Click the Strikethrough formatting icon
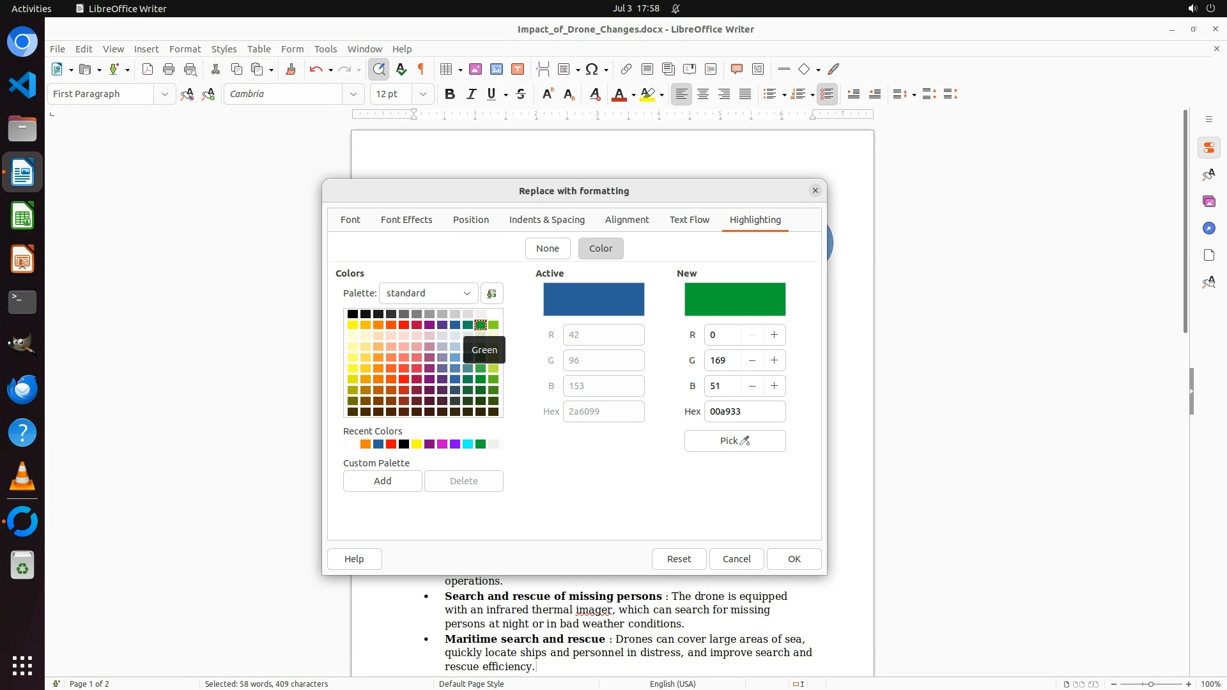The image size is (1227, 690). [521, 94]
